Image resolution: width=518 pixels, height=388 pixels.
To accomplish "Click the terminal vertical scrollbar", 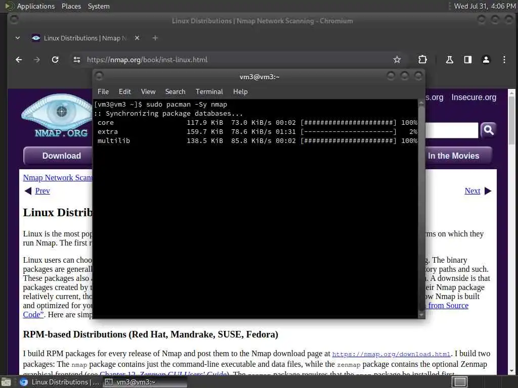I will point(421,208).
